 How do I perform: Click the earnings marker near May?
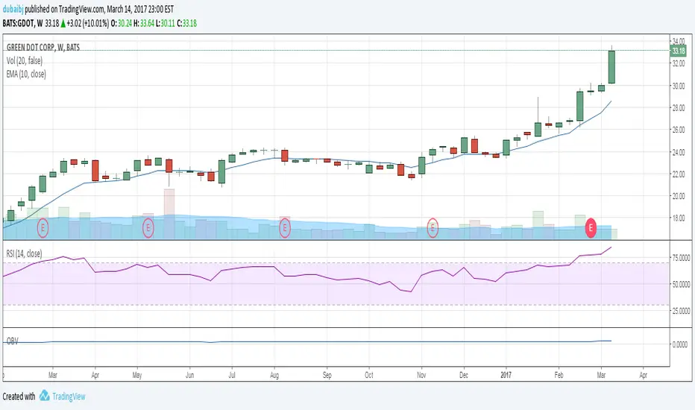[148, 228]
